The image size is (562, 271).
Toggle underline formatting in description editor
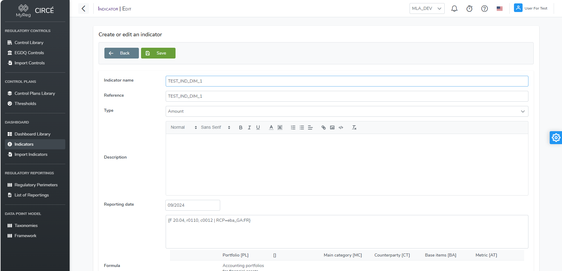[258, 127]
